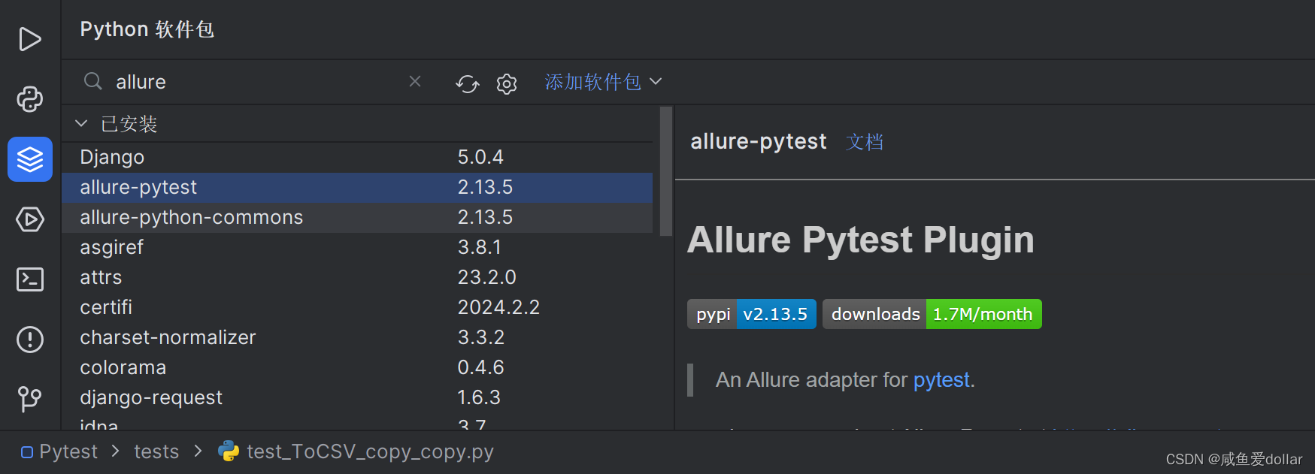Viewport: 1315px width, 474px height.
Task: Select the certifi package row
Action: (357, 307)
